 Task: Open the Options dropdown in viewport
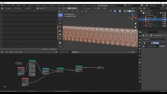(134, 8)
